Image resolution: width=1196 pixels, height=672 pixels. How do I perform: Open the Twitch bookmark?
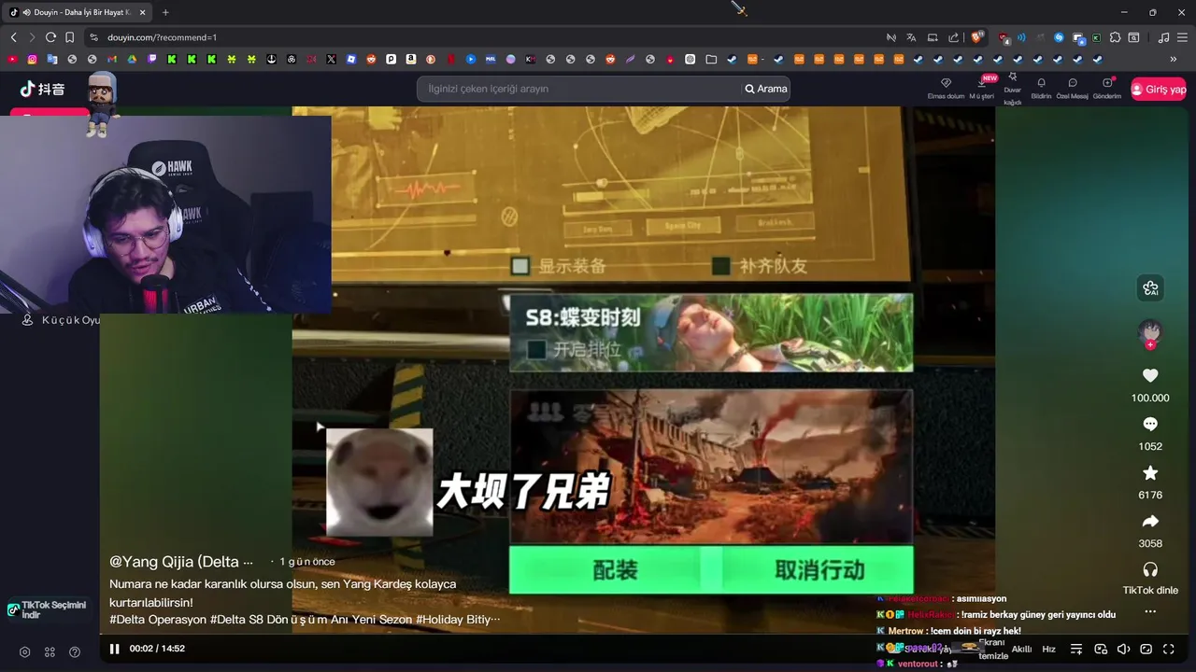(151, 59)
